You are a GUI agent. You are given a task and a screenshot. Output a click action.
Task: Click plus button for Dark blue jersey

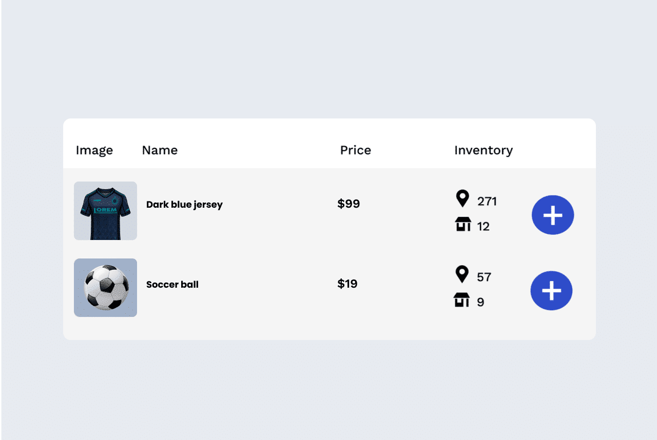[553, 215]
